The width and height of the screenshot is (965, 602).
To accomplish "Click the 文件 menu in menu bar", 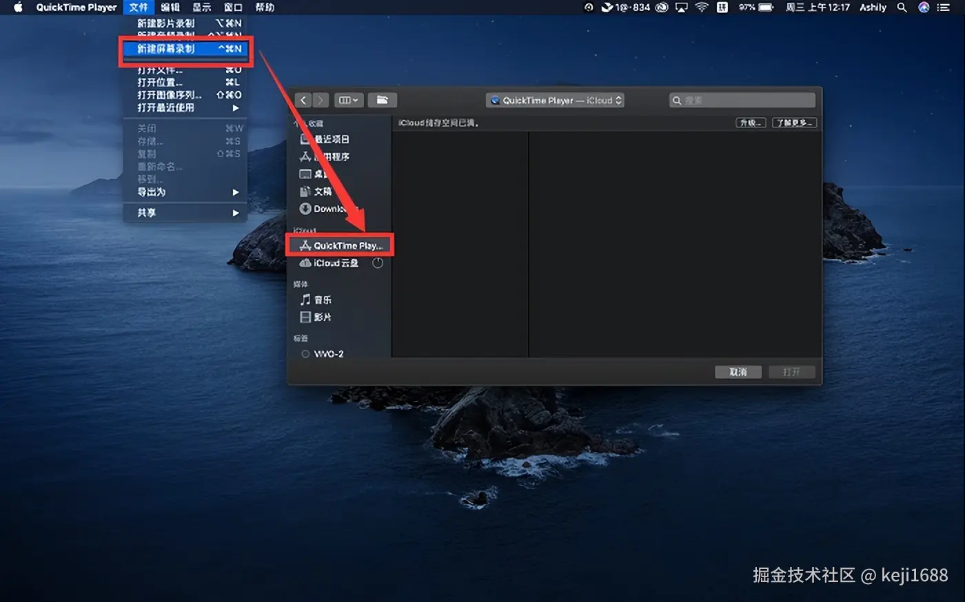I will (139, 7).
